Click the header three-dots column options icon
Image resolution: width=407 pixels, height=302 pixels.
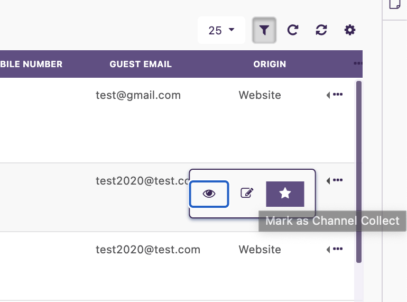click(358, 63)
